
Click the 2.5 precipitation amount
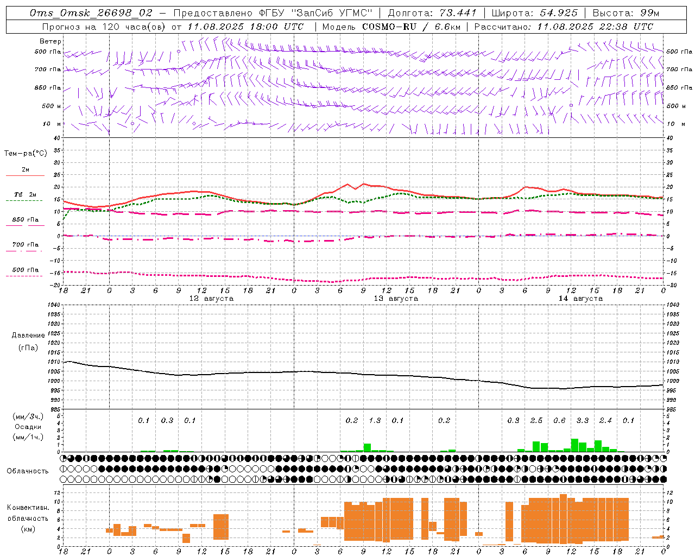coord(536,421)
